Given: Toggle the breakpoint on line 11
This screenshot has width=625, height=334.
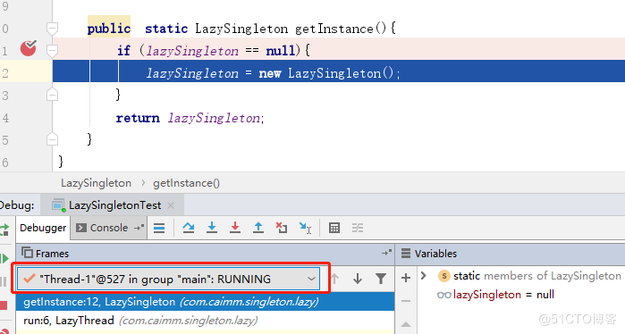Looking at the screenshot, I should (29, 48).
